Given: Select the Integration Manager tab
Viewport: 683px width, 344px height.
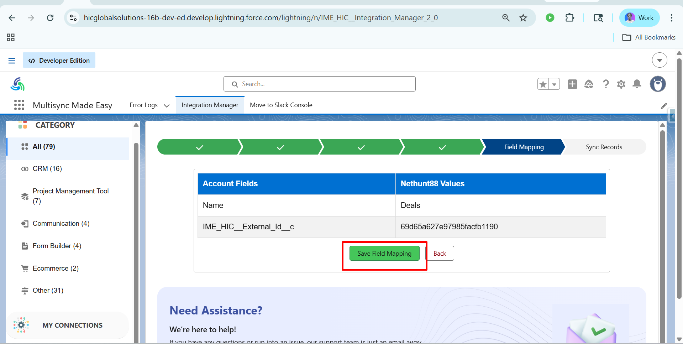Looking at the screenshot, I should (210, 105).
